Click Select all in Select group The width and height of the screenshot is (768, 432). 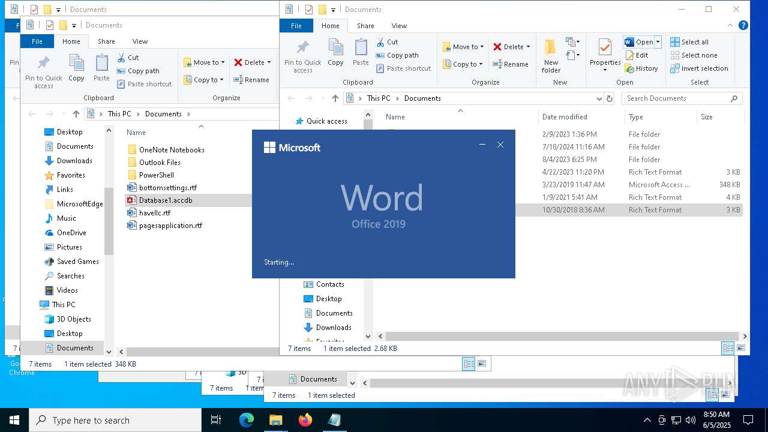coord(689,42)
